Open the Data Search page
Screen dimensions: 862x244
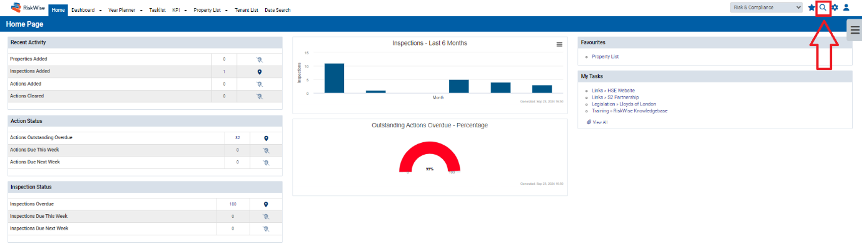[x=277, y=10]
